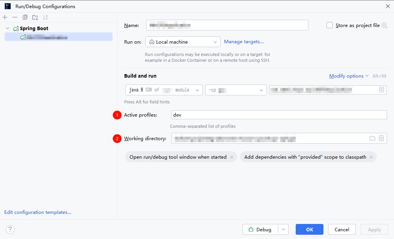The width and height of the screenshot is (394, 239).
Task: Click the Active profiles field containing dev
Action: [x=279, y=115]
